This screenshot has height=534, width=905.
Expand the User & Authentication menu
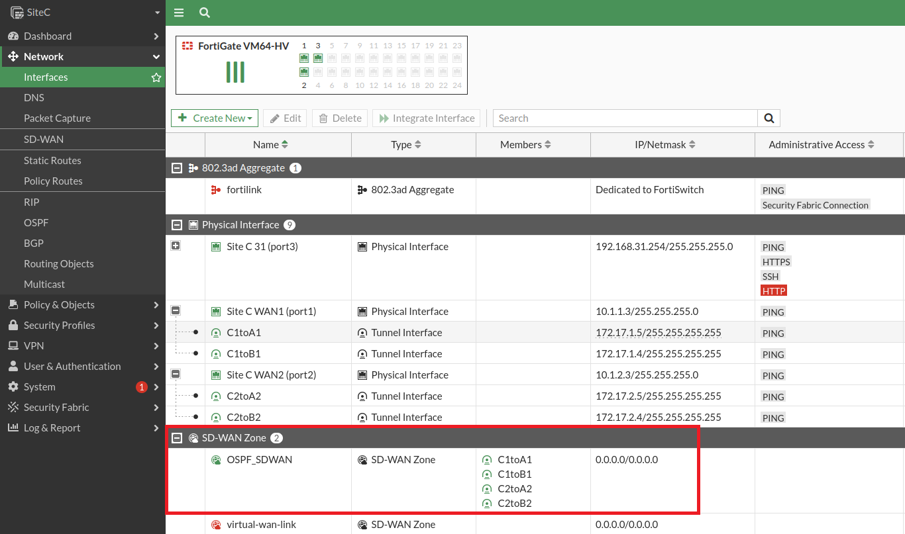[x=83, y=367]
